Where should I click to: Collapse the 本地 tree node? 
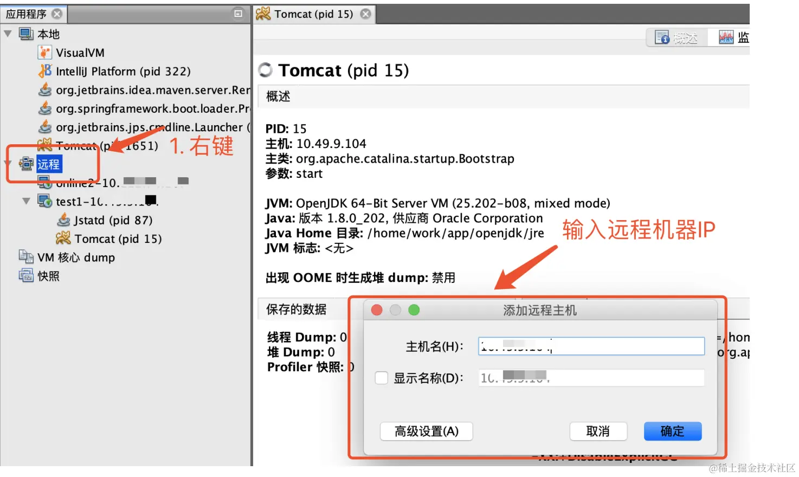(8, 34)
